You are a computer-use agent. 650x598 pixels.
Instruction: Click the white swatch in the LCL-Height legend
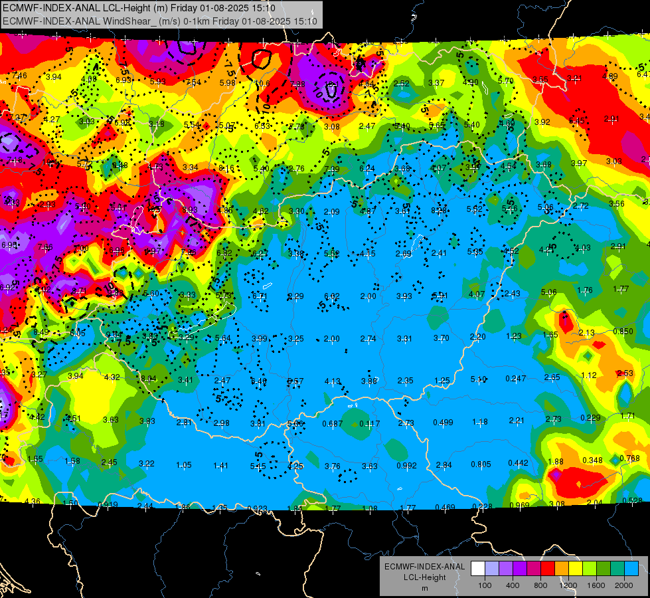(x=478, y=569)
